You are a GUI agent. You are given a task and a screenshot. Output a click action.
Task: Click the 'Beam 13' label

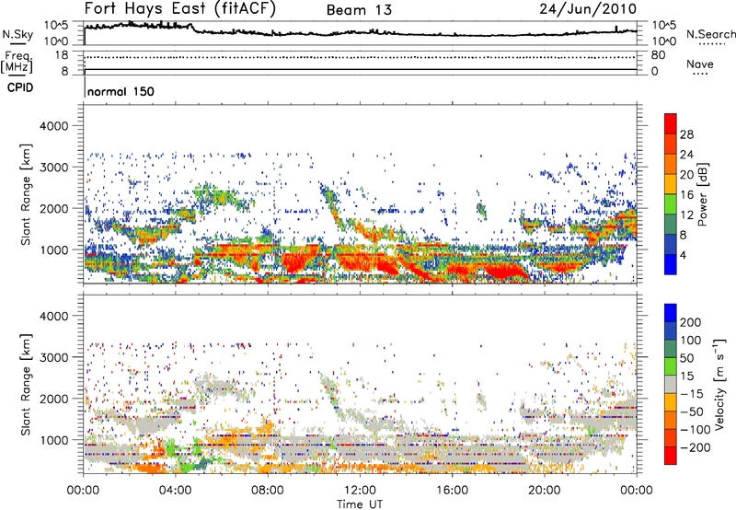point(359,10)
